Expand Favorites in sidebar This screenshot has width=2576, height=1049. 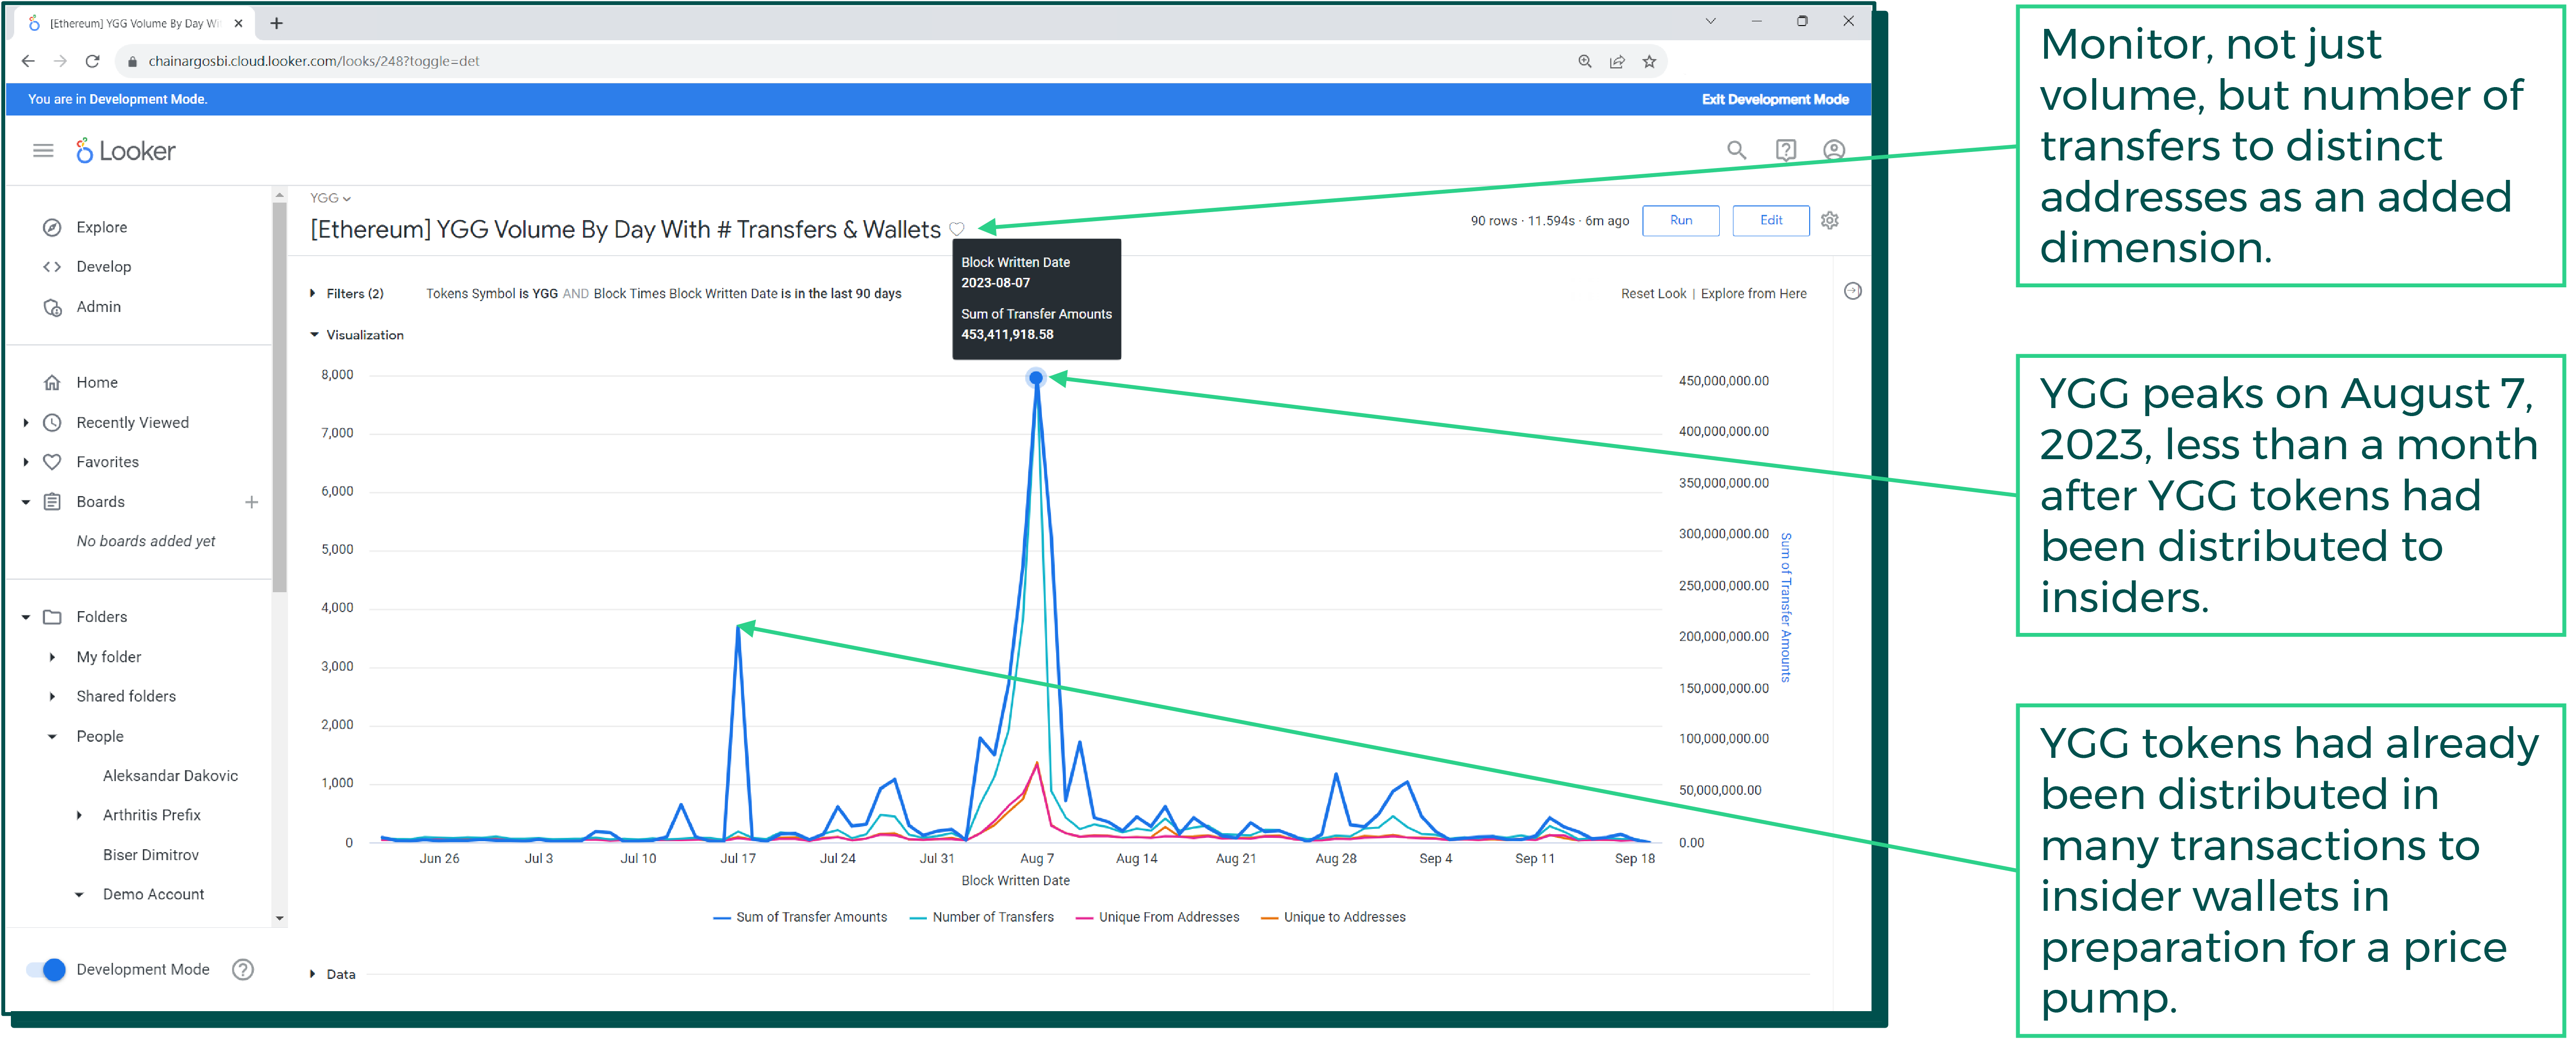(x=26, y=462)
